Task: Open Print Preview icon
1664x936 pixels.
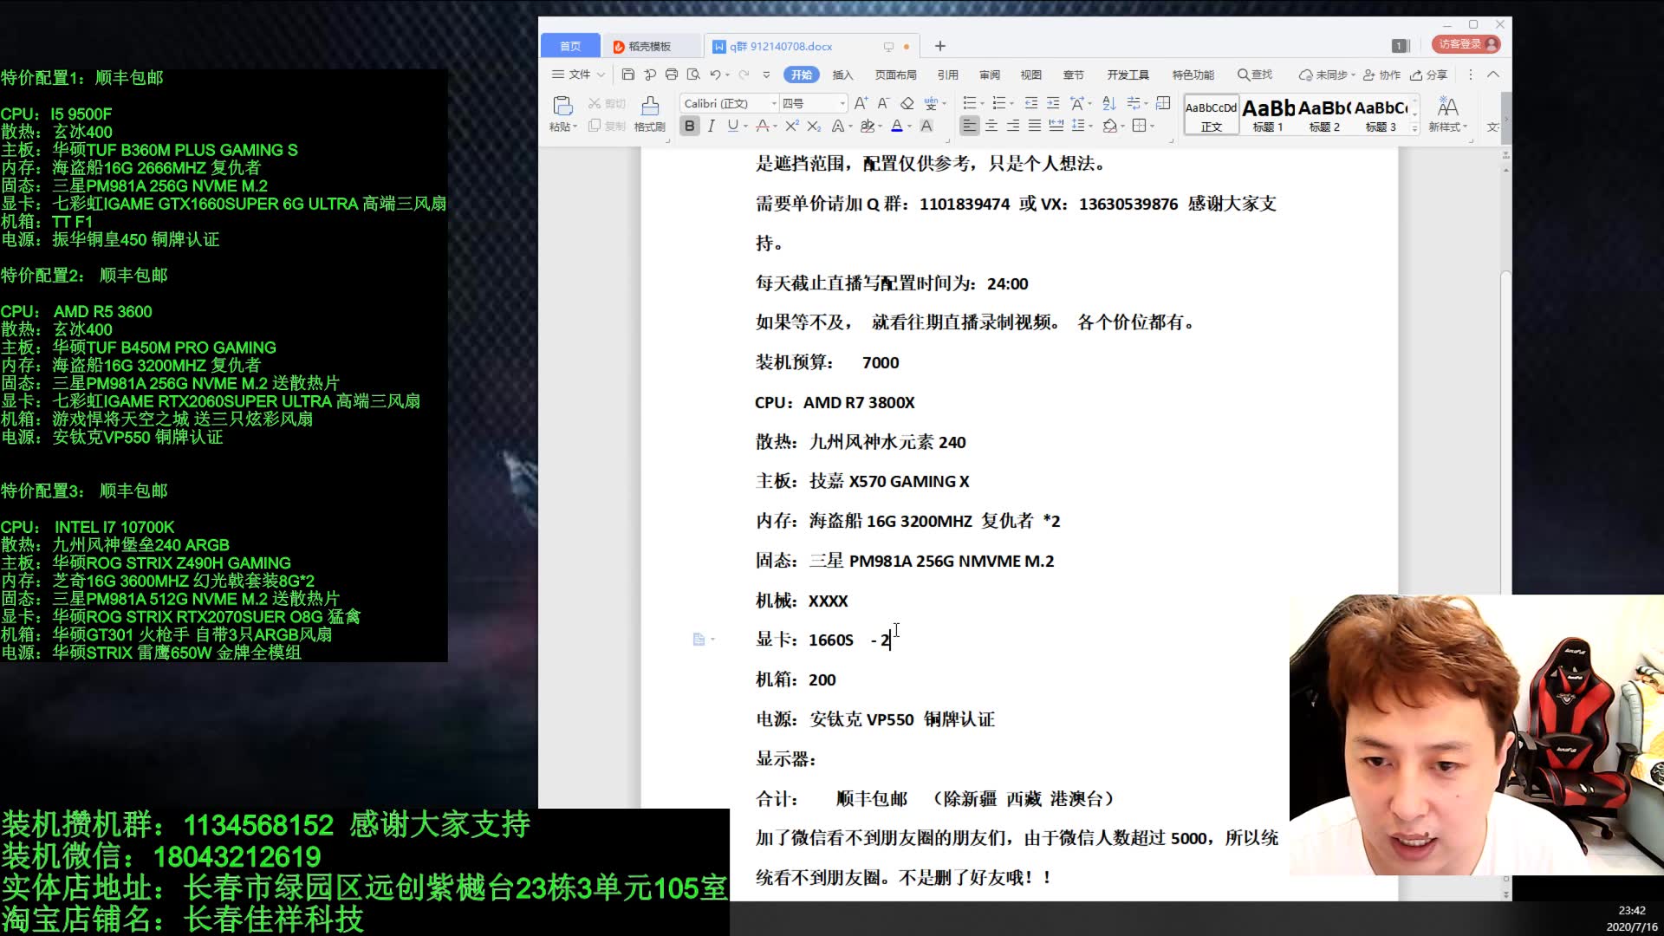Action: (x=693, y=75)
